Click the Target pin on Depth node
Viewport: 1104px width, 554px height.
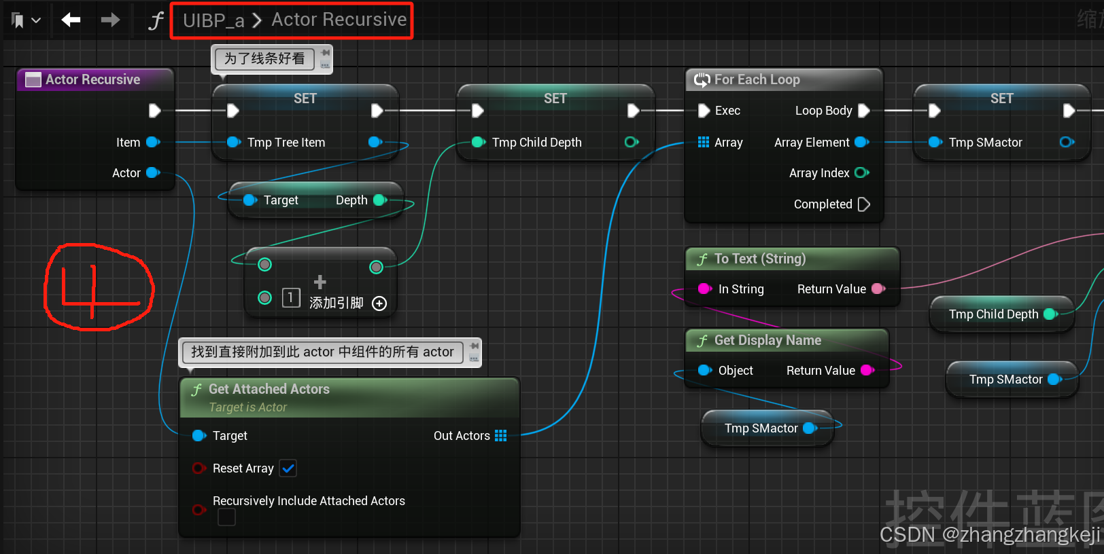(x=249, y=200)
